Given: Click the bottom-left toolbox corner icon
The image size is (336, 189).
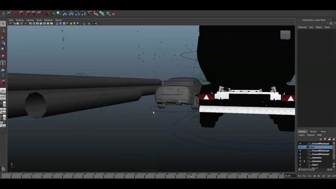Looking at the screenshot, I should point(3,169).
